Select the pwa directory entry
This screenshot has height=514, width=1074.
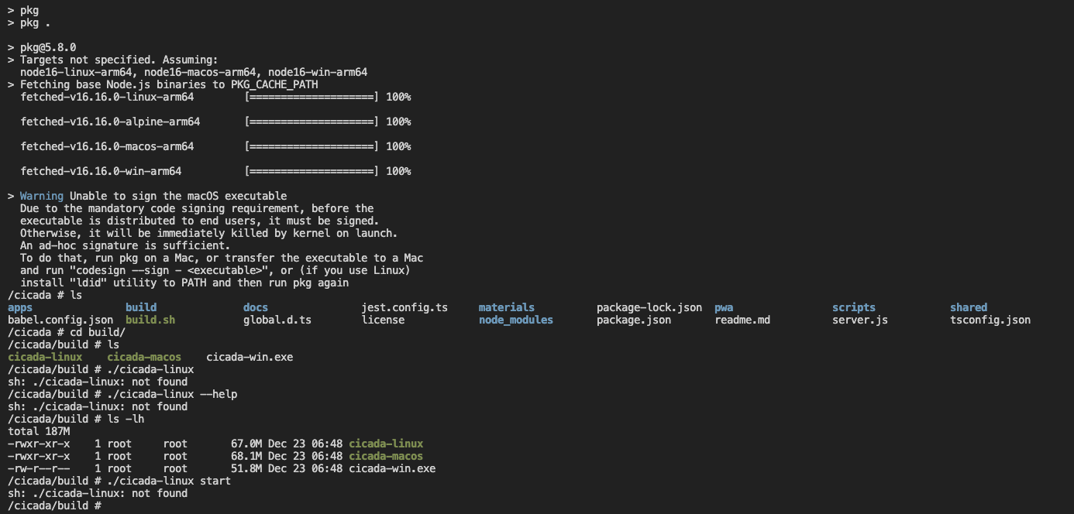tap(725, 307)
